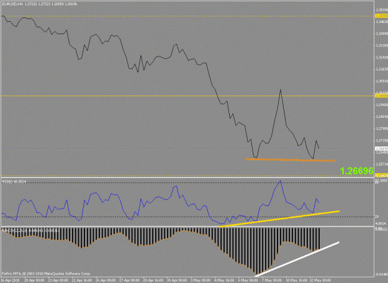This screenshot has height=283, width=388.
Task: Click the 1.2571 price axis label
Action: click(x=382, y=164)
